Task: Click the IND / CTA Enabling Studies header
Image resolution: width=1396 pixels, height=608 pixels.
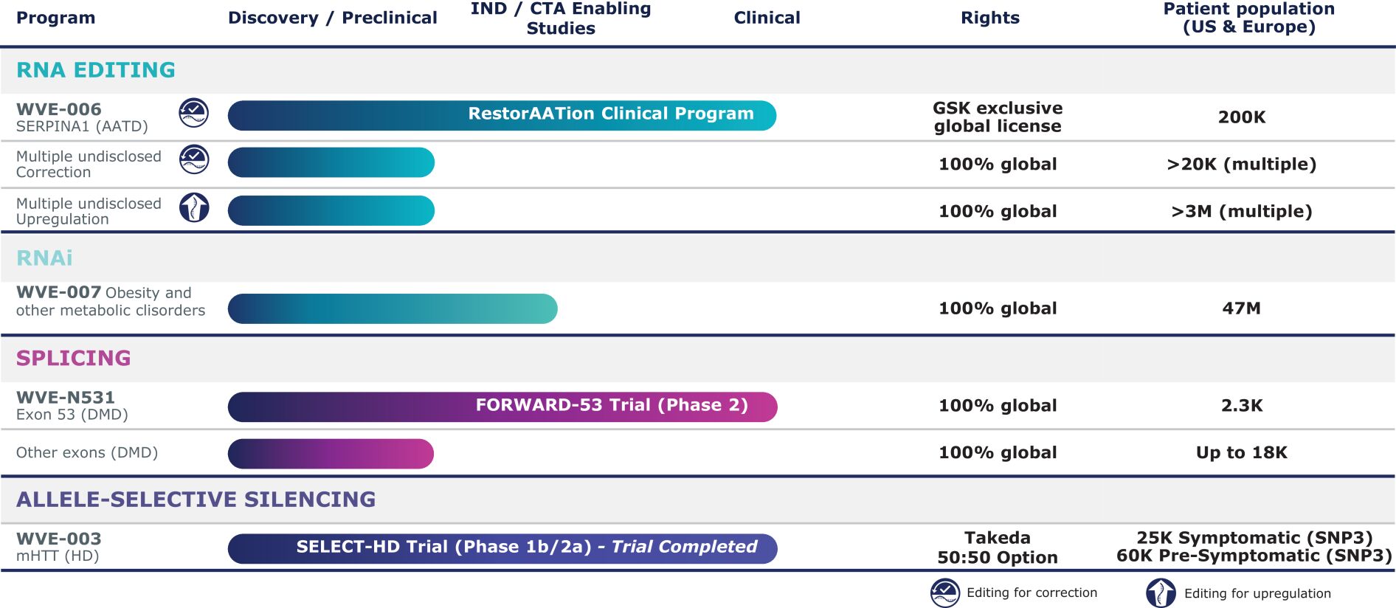Action: coord(561,18)
